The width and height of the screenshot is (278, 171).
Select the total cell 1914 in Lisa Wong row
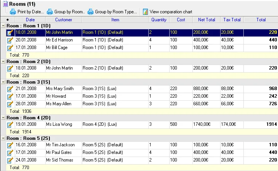click(261, 124)
